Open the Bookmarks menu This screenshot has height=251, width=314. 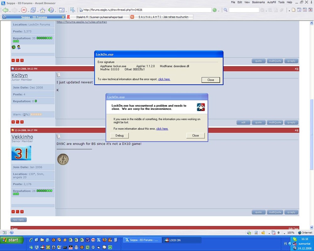(x=258, y=2)
